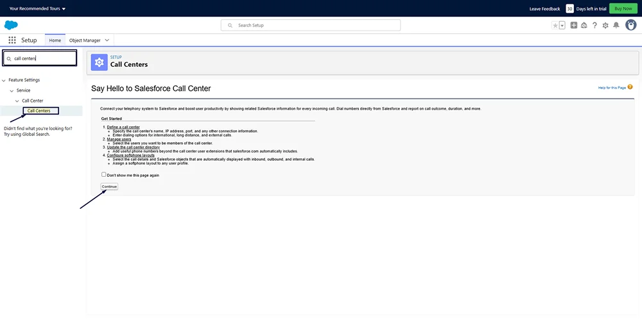Click the Call Centers setup gear icon
This screenshot has height=328, width=642.
point(99,63)
